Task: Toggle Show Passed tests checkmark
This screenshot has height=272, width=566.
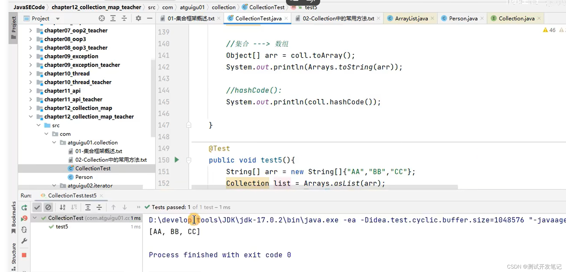Action: (x=37, y=207)
